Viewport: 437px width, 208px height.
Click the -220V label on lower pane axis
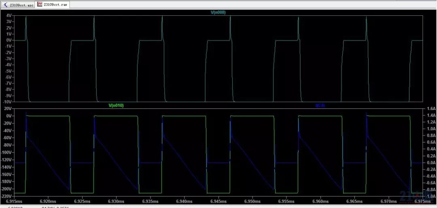[6, 196]
